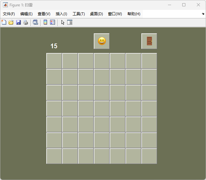Image resolution: width=206 pixels, height=180 pixels.
Task: Open the 窗口(W) menu
Action: click(x=115, y=14)
